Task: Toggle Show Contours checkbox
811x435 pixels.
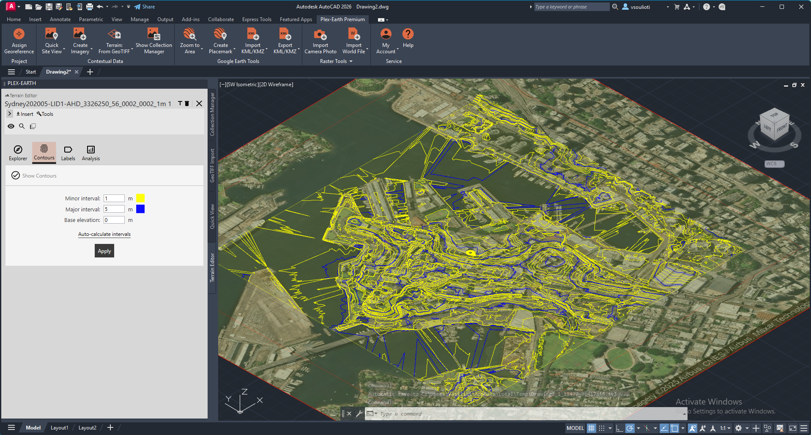Action: point(16,175)
